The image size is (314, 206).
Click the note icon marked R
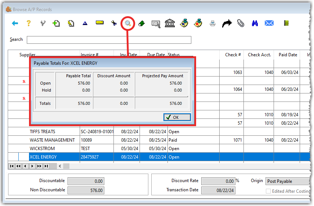198,23
